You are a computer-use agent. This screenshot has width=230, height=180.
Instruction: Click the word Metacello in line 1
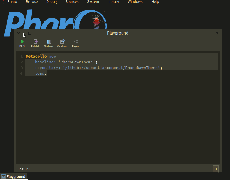click(x=36, y=56)
